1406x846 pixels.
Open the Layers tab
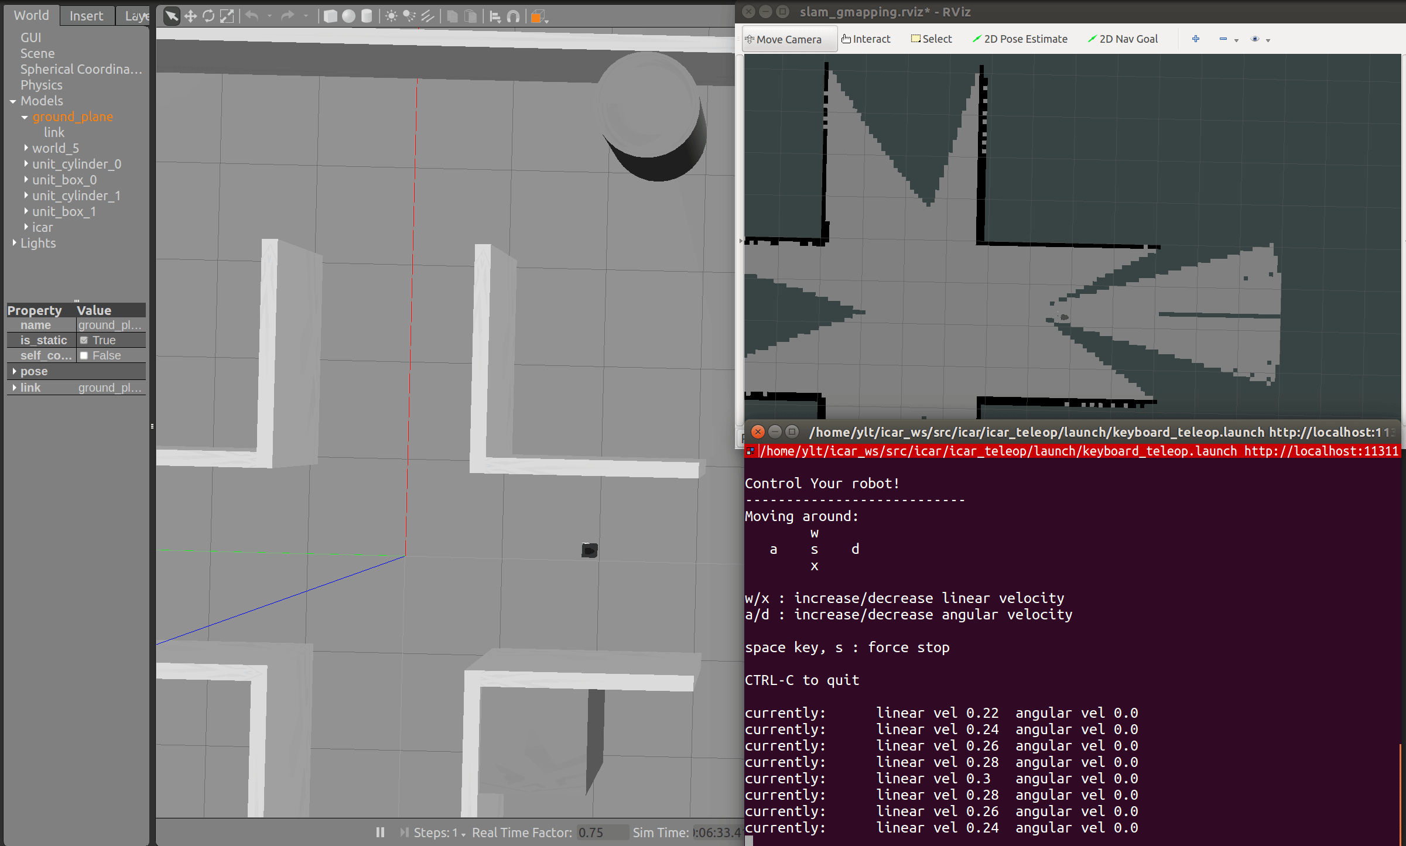point(134,16)
